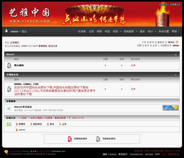184x158 pixels.
Task: Open 搜索 in the navigation bar
Action: click(x=99, y=31)
